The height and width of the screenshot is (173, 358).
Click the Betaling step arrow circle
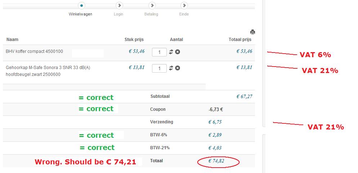click(x=152, y=5)
